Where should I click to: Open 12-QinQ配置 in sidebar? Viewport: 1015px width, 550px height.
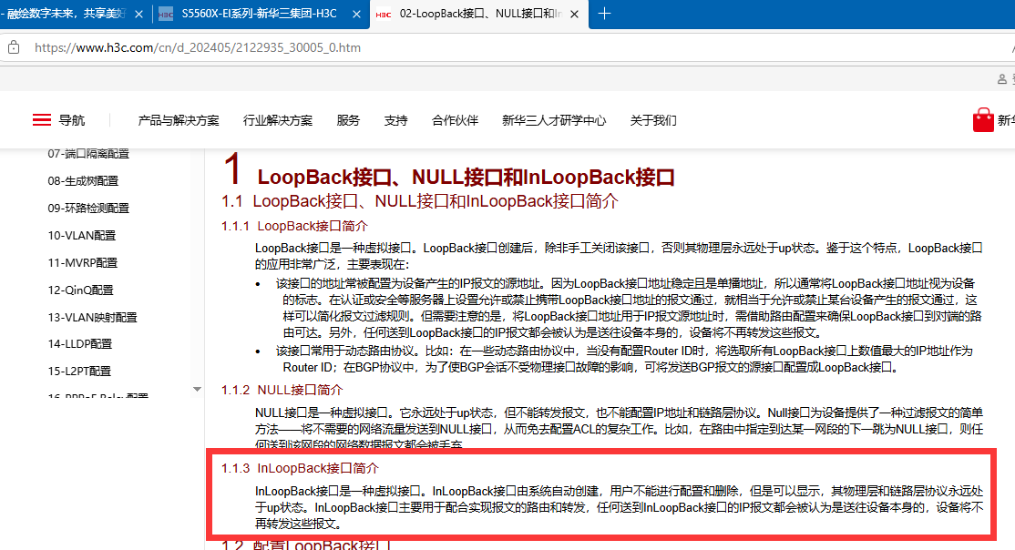tap(80, 290)
